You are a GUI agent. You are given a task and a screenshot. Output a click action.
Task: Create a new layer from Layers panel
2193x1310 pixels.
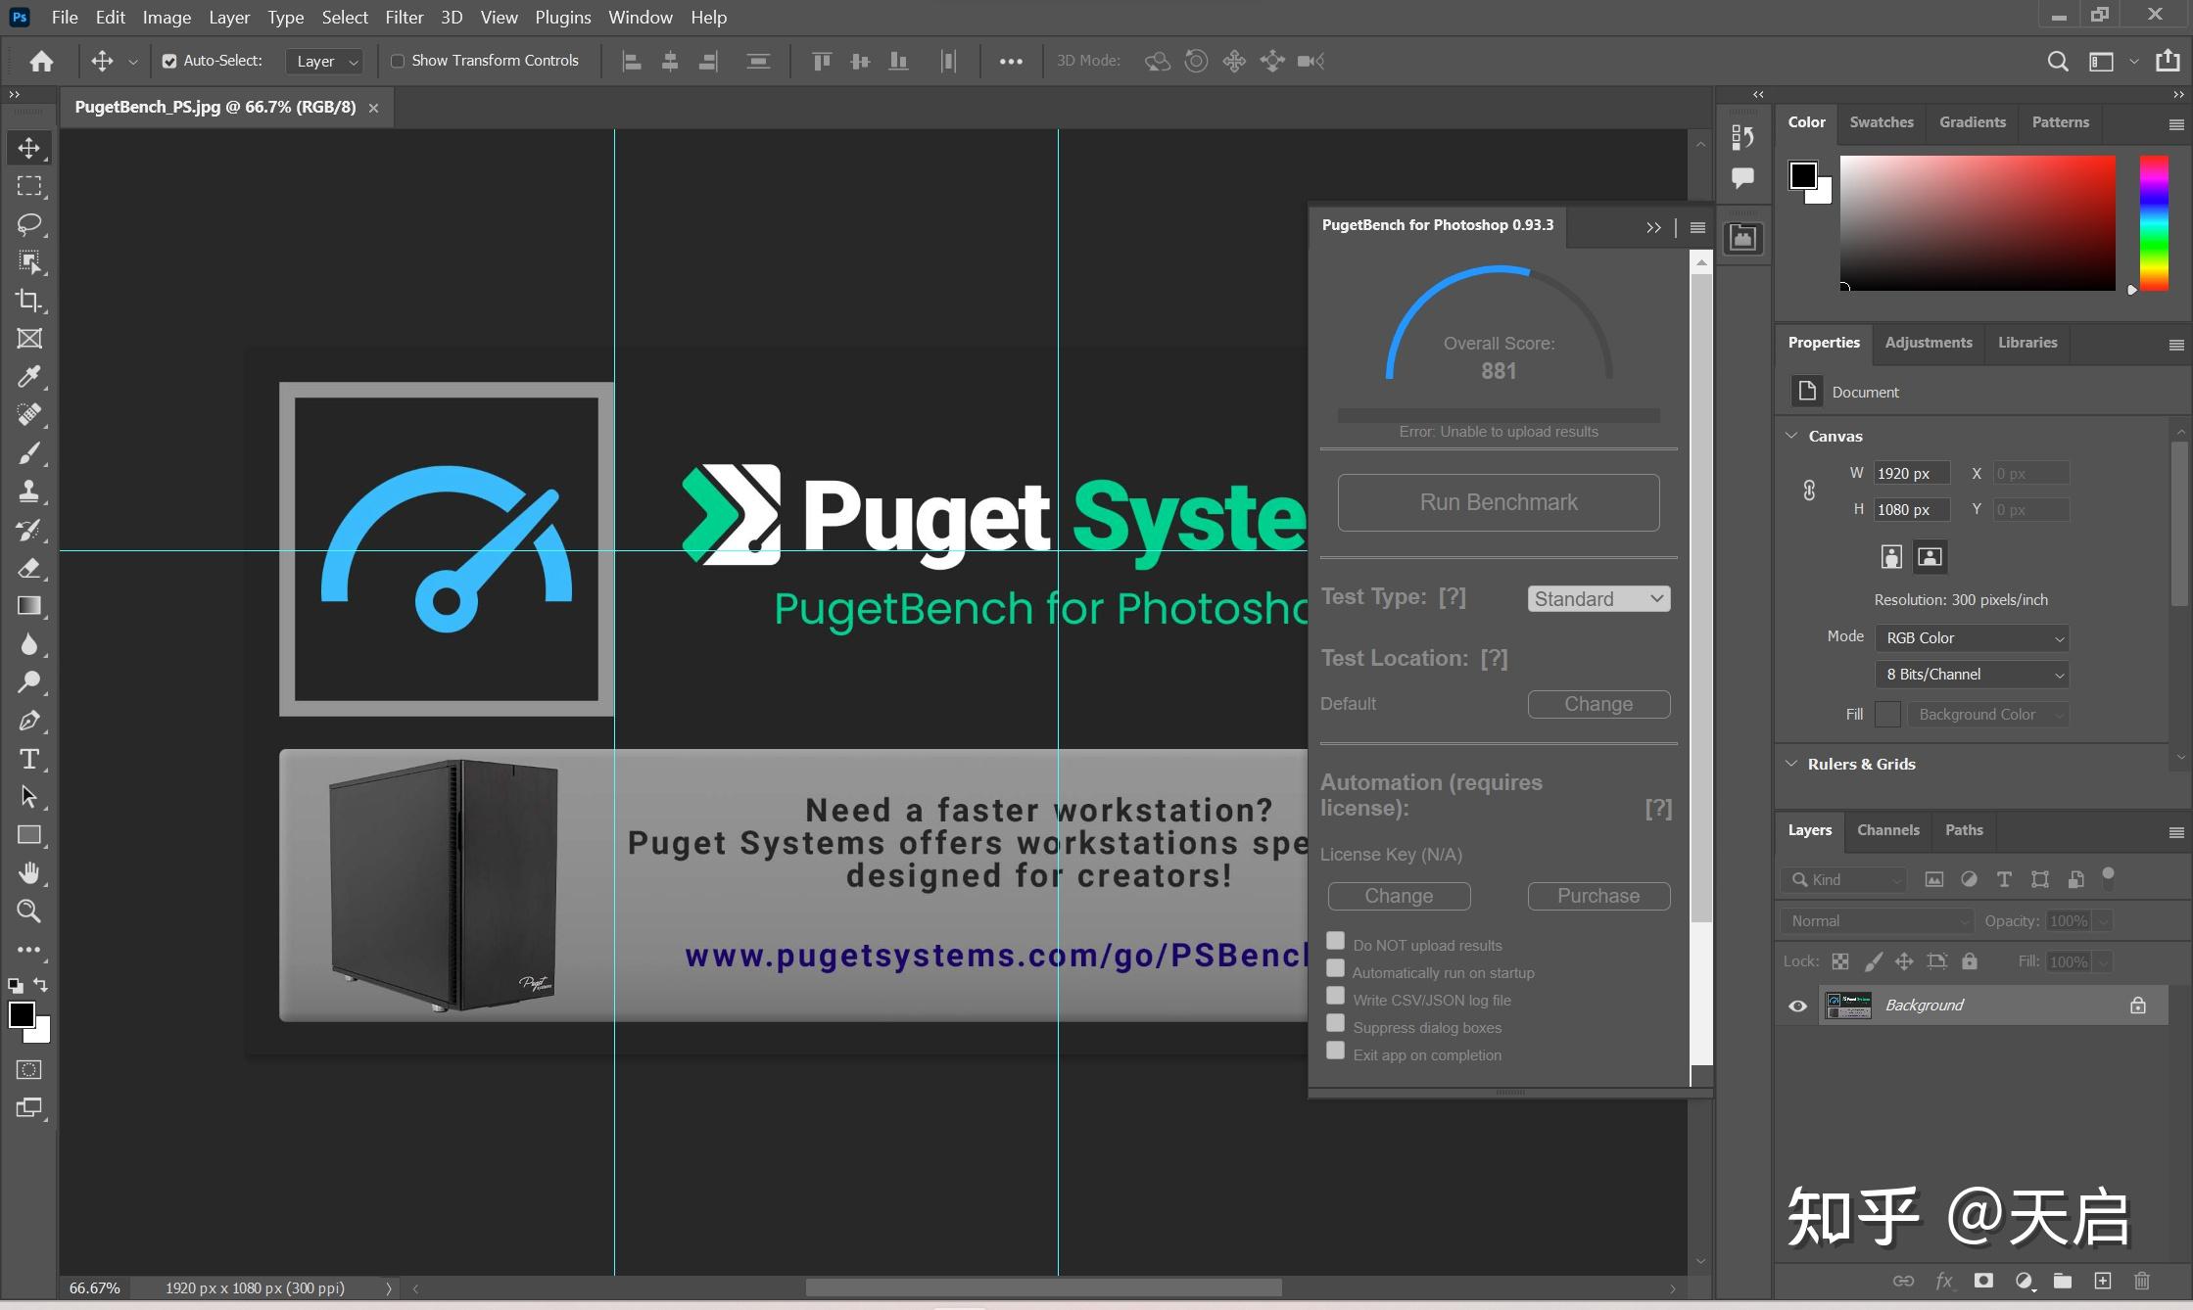(2102, 1281)
